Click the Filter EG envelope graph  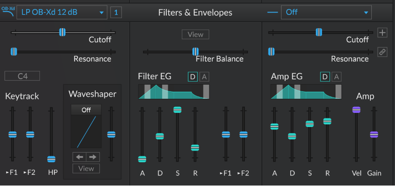point(173,92)
